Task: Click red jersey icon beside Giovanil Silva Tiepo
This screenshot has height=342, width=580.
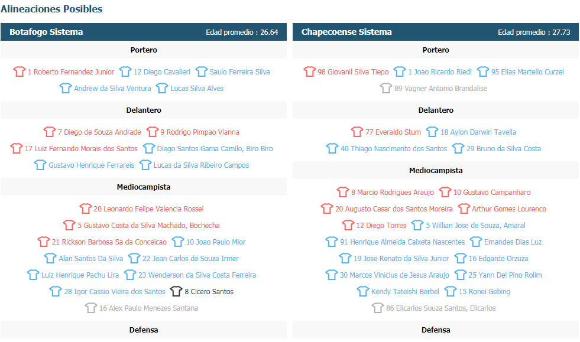Action: (310, 71)
